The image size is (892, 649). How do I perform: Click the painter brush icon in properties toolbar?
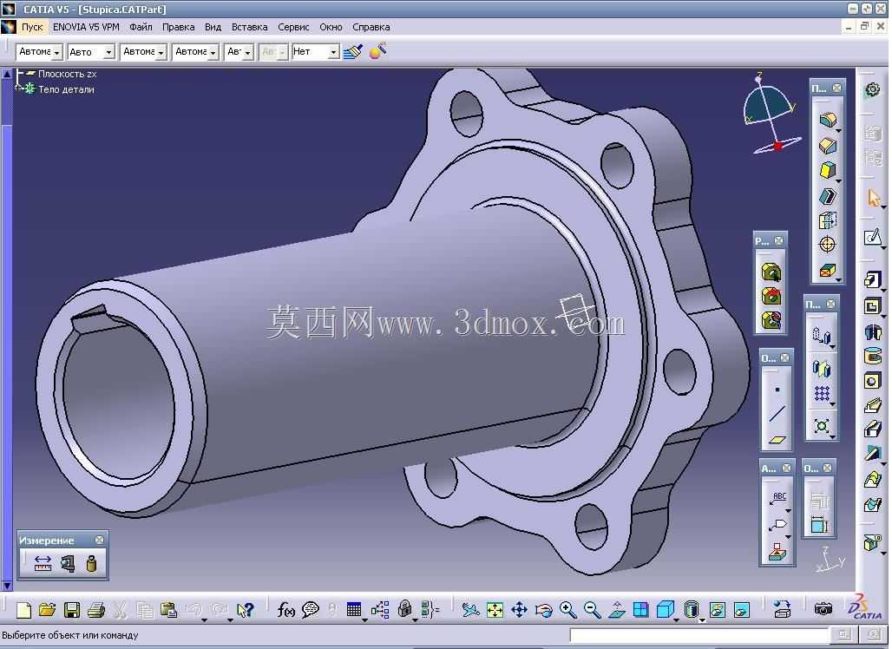click(x=352, y=52)
